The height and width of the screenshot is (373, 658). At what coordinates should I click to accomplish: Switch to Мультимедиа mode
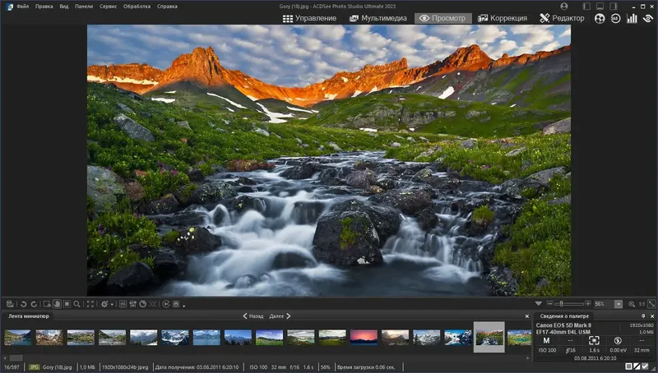[378, 18]
